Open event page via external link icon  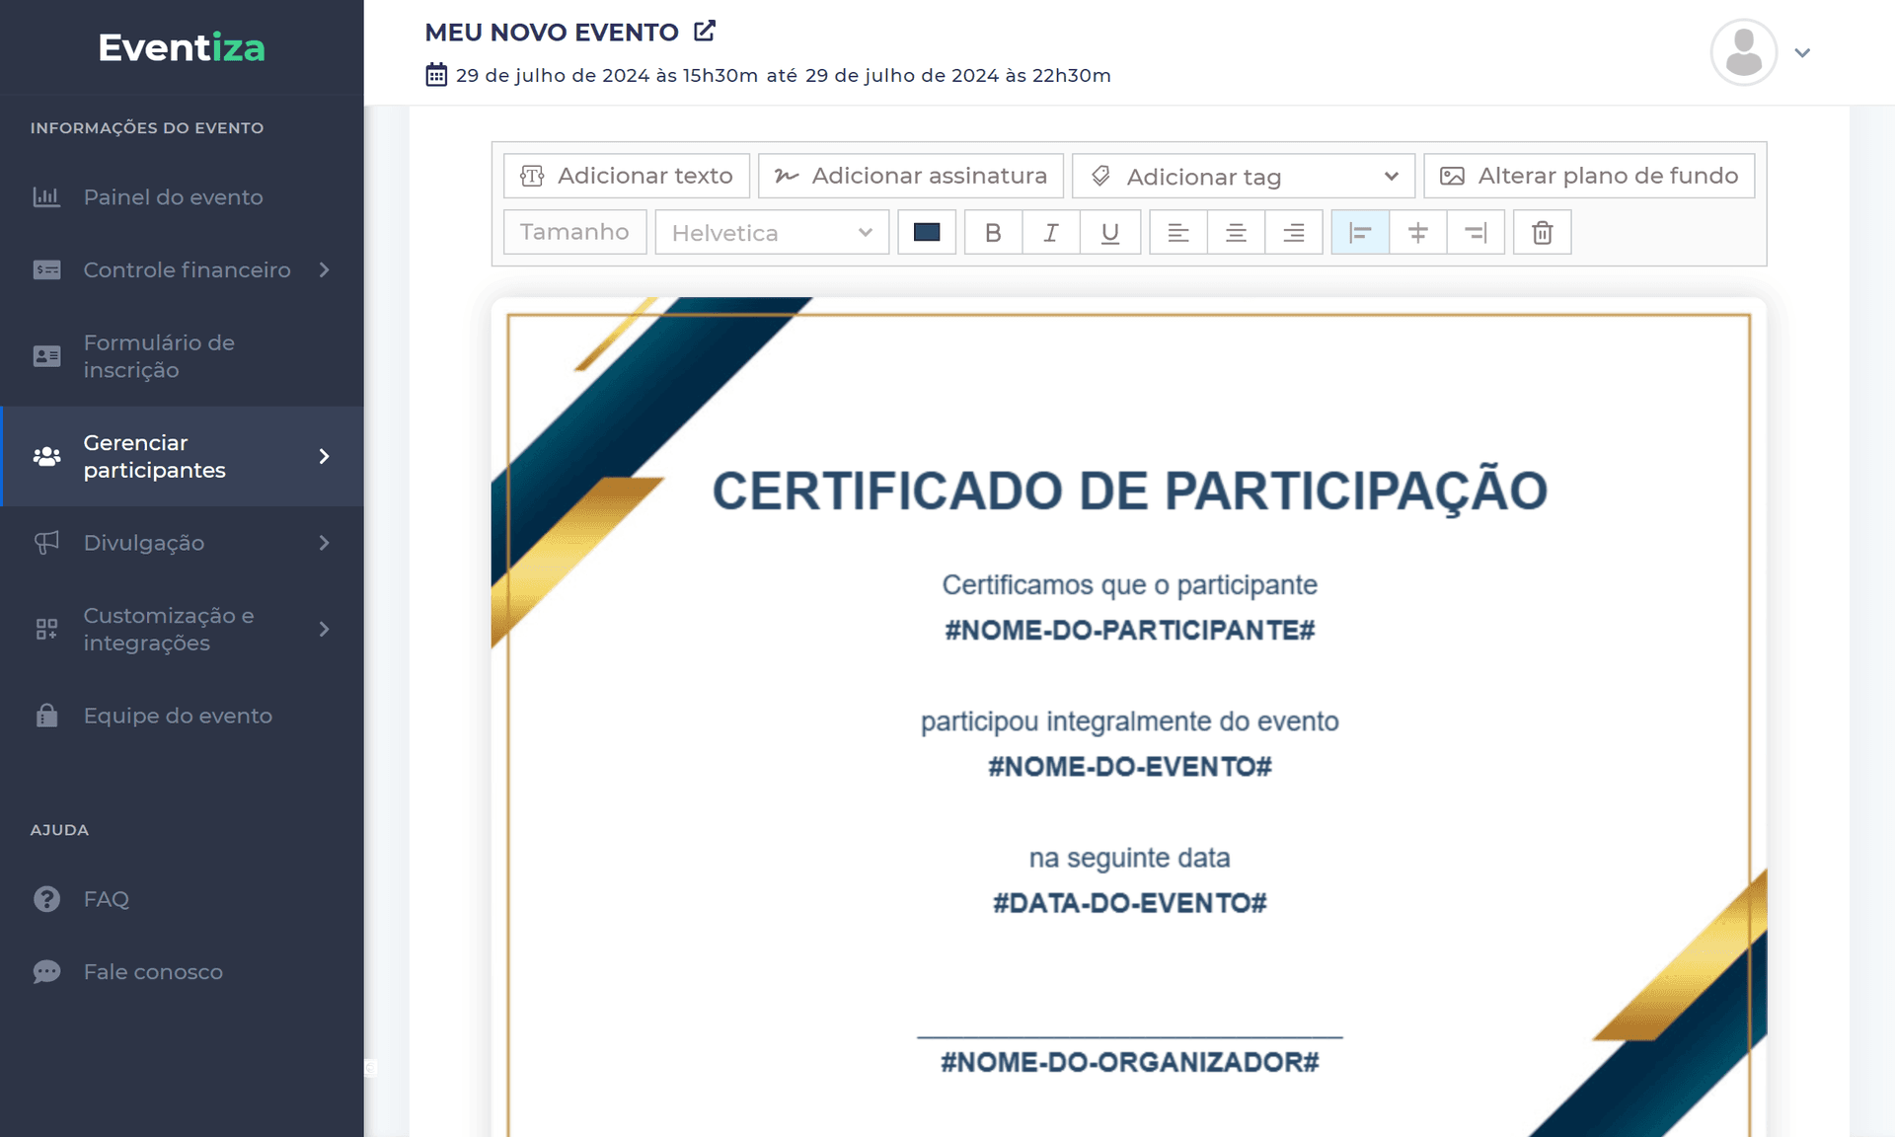coord(705,32)
